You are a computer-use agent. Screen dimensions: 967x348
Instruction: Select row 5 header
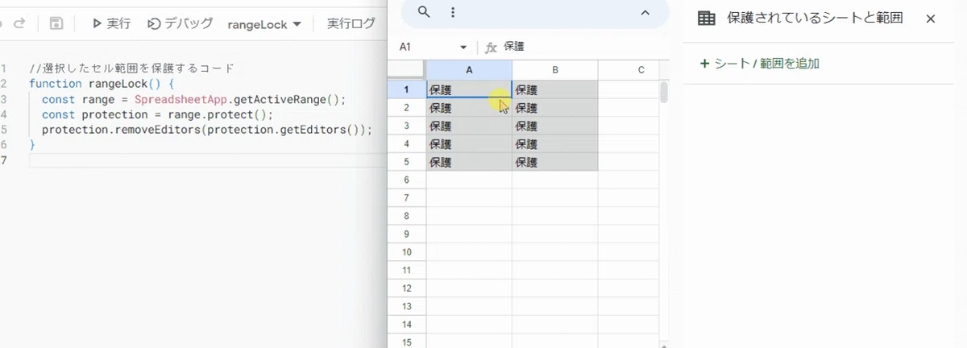407,162
